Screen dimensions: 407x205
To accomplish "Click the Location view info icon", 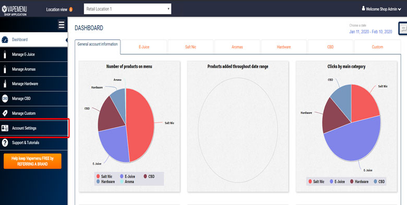I will click(71, 9).
